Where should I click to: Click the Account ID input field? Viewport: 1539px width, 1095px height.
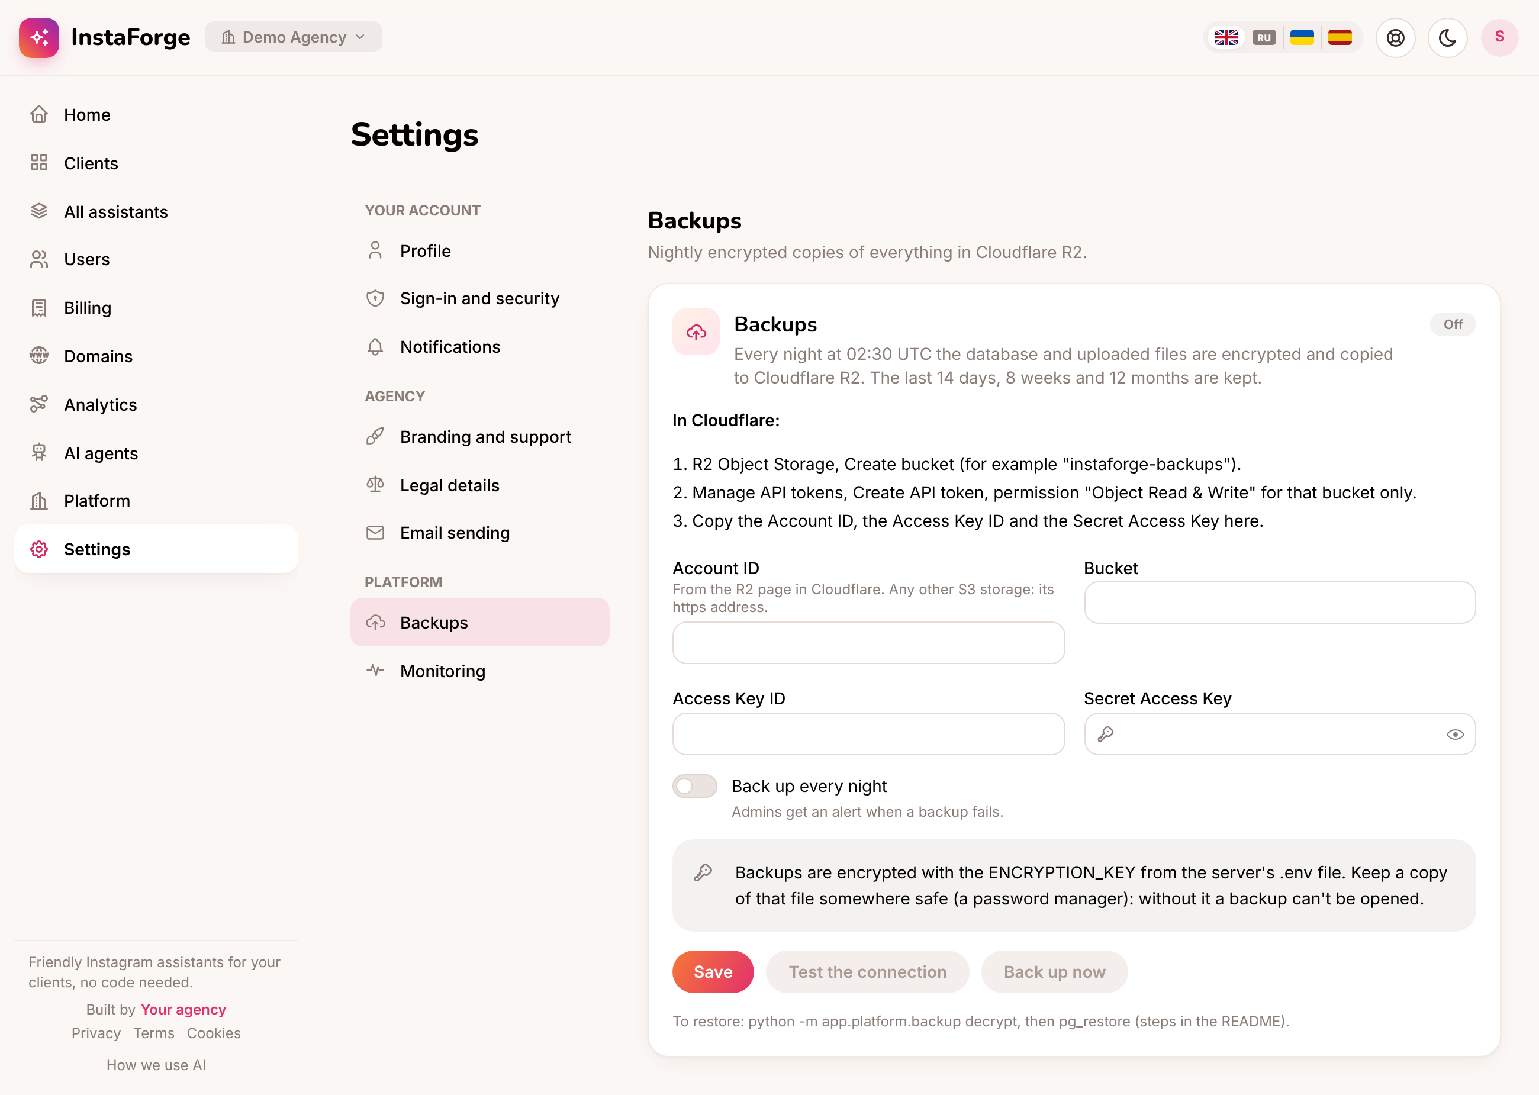[868, 643]
